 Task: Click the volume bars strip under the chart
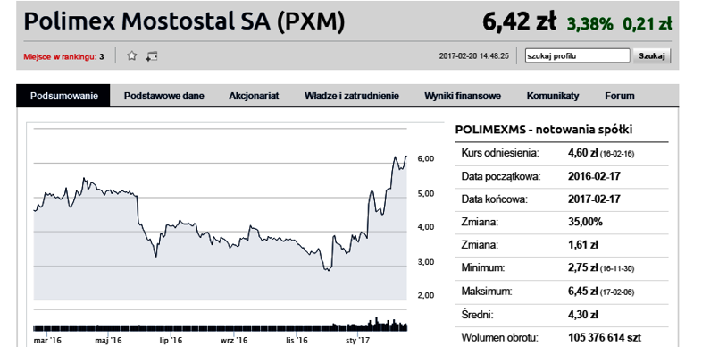coord(221,325)
